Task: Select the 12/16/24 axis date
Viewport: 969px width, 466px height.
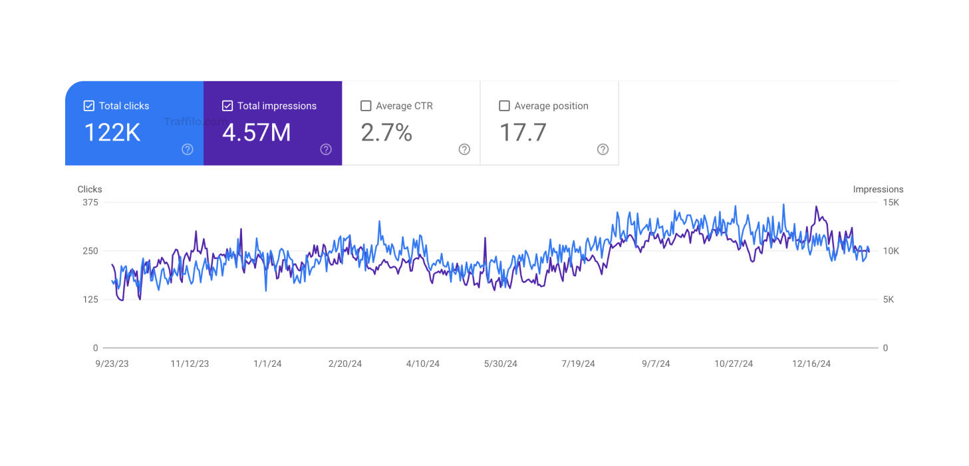Action: pos(811,363)
